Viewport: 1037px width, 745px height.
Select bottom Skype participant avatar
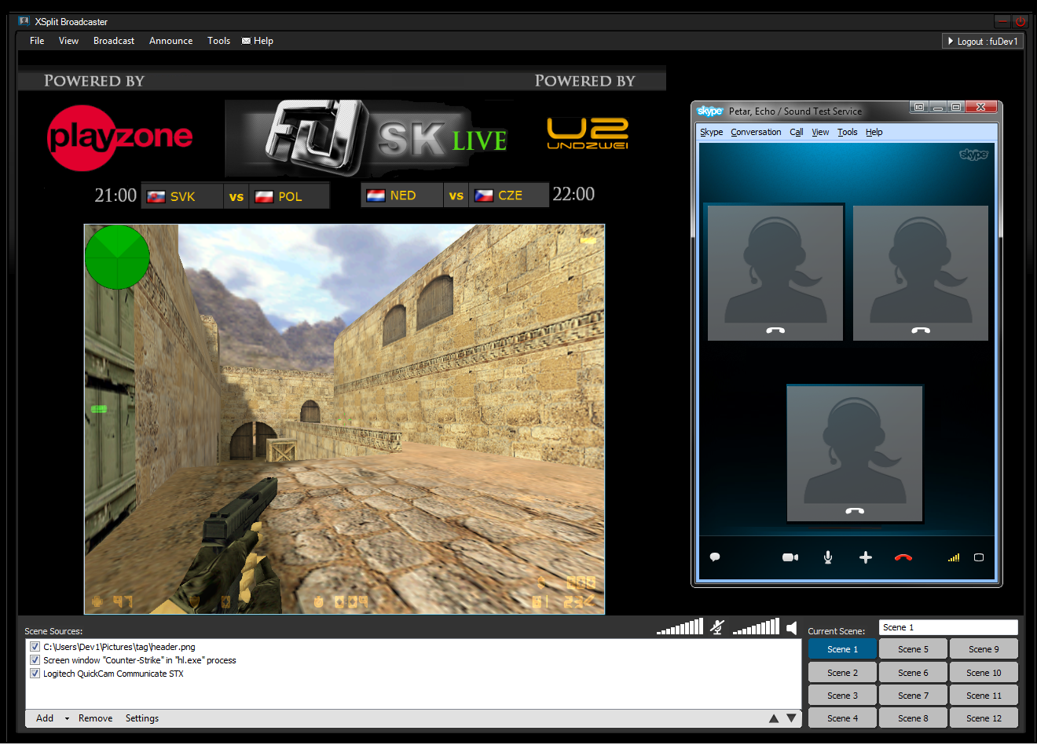855,453
